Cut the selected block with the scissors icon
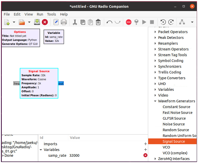The width and height of the screenshot is (198, 163). pos(75,22)
